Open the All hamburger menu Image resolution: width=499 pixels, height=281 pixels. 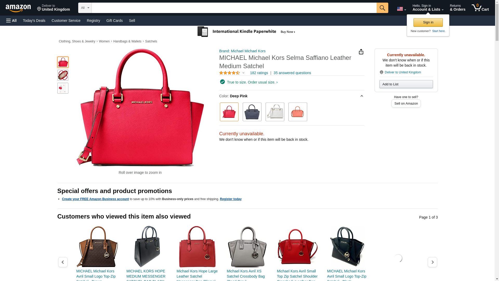coord(11,21)
